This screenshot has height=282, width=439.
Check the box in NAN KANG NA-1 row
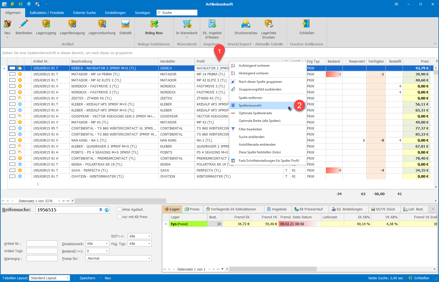pyautogui.click(x=12, y=140)
